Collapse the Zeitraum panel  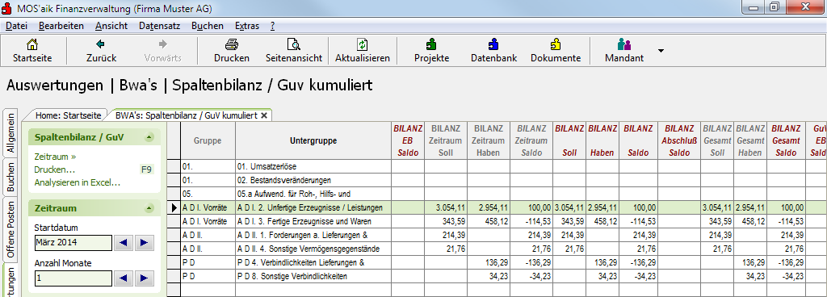(x=149, y=208)
